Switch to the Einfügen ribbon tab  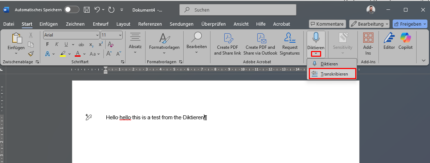[49, 24]
